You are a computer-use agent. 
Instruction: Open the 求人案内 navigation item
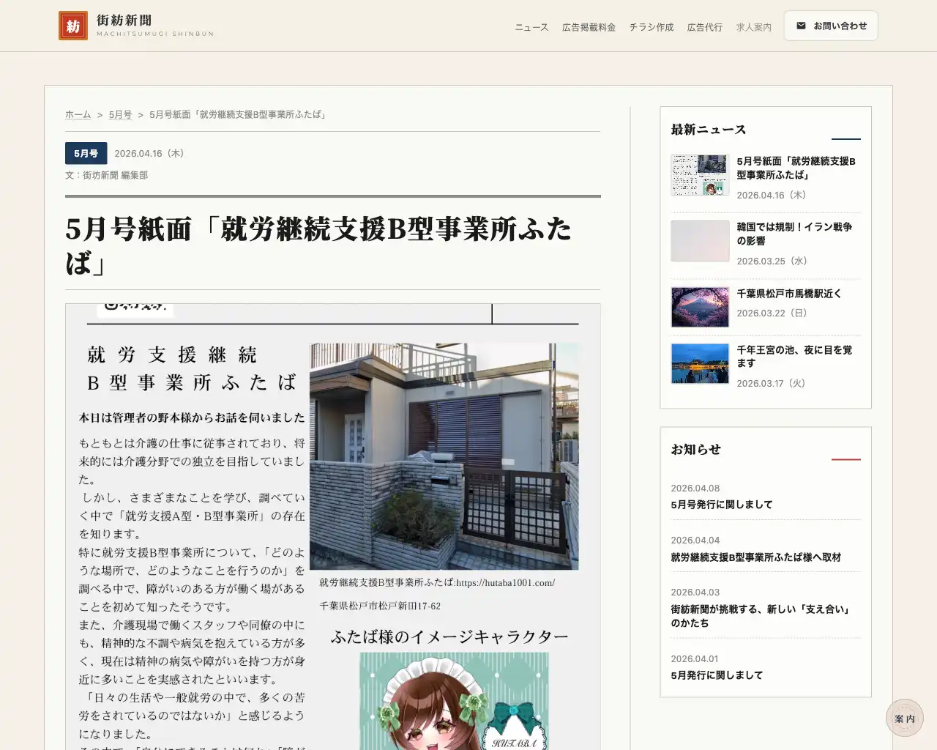tap(754, 26)
